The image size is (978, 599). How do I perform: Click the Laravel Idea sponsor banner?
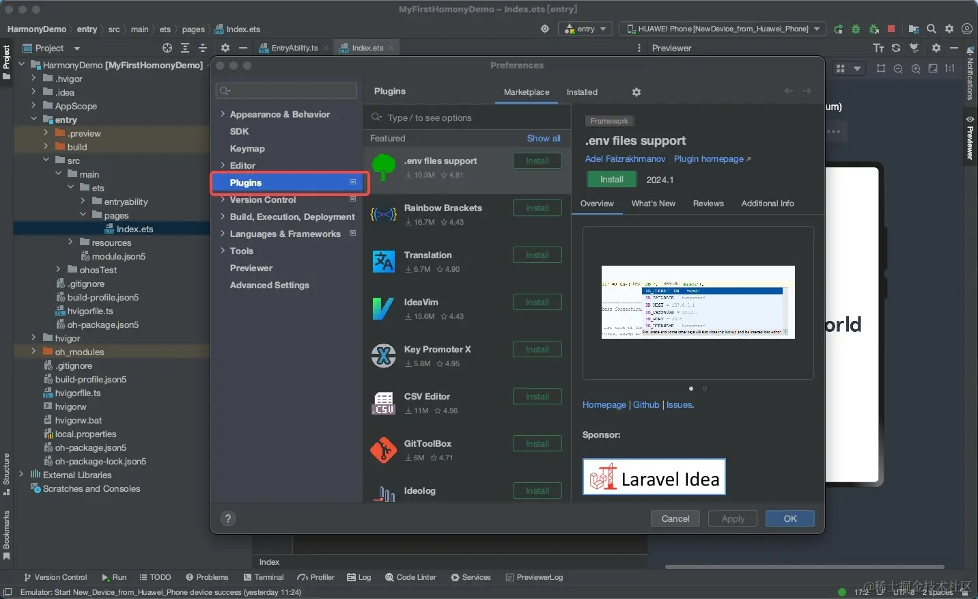(x=654, y=477)
